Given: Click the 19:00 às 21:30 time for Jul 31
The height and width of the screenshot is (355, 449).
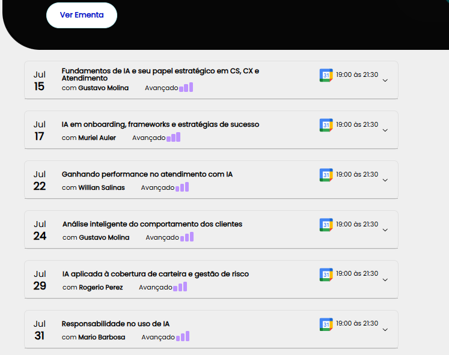Looking at the screenshot, I should click(x=357, y=323).
